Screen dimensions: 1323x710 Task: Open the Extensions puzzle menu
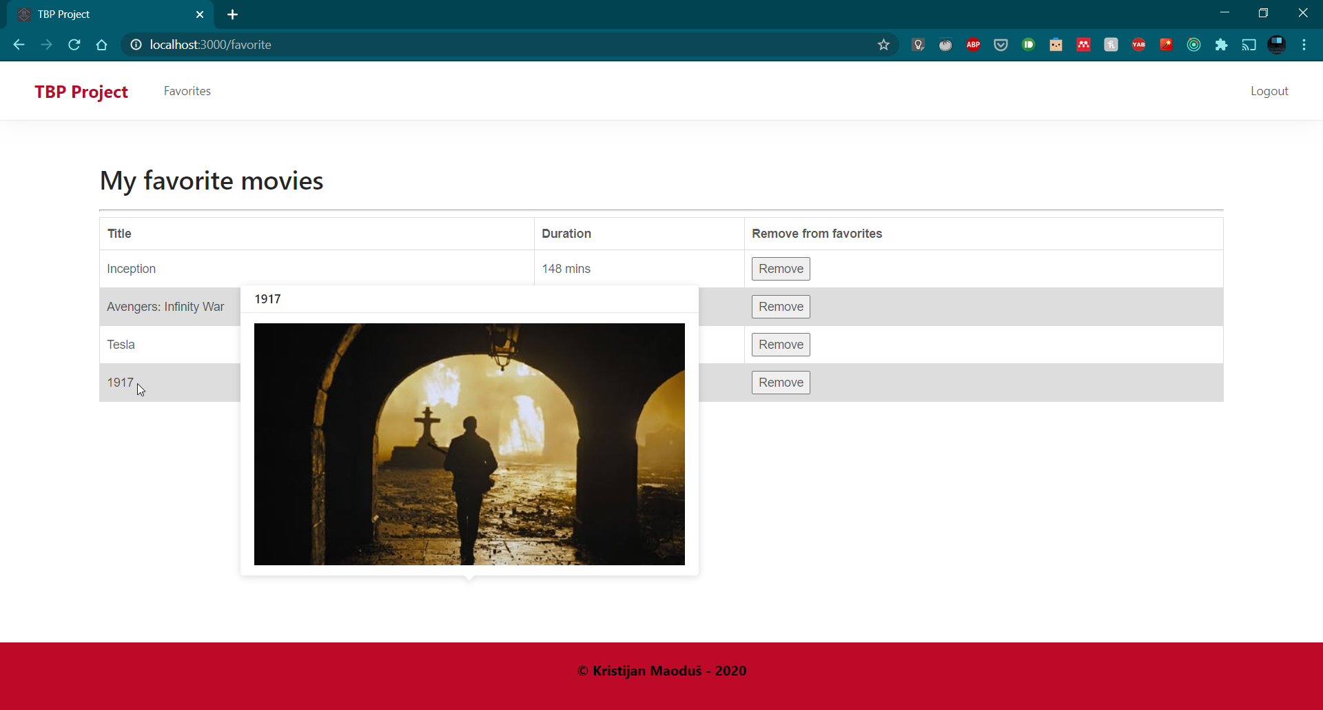click(x=1221, y=45)
